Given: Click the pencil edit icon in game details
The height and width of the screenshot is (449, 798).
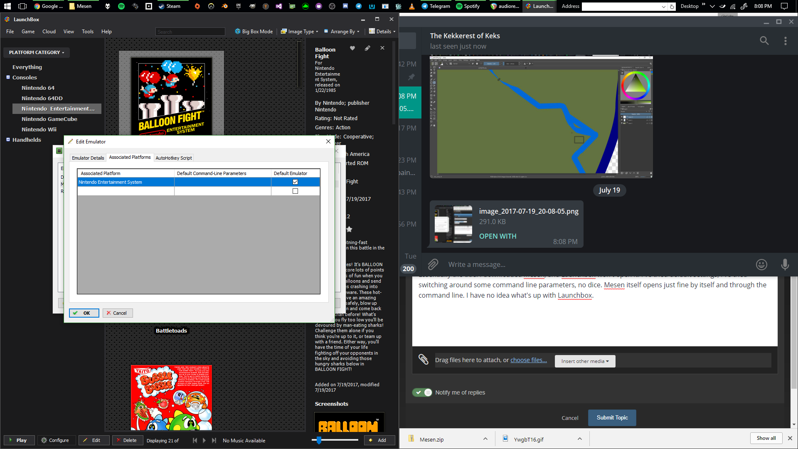Looking at the screenshot, I should pyautogui.click(x=367, y=48).
